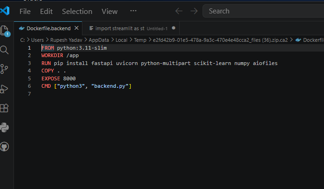Select the files (36).zip.ca2 breadcrumb segment
The image size is (324, 189).
coord(220,40)
